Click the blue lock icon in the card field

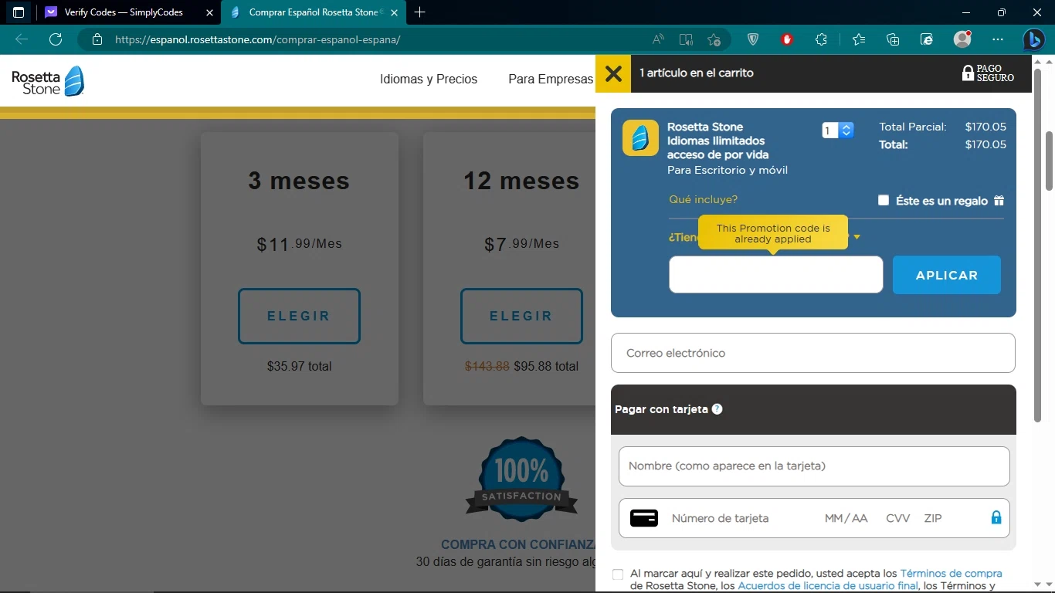point(996,517)
